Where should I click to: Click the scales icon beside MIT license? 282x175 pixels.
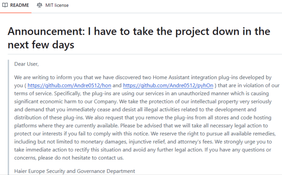click(39, 5)
